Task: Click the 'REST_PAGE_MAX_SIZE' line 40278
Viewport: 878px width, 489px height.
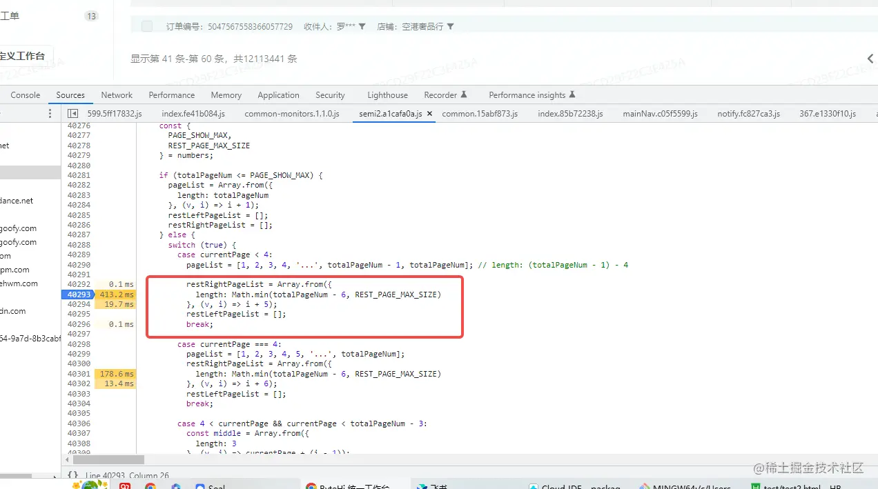Action: click(x=209, y=146)
